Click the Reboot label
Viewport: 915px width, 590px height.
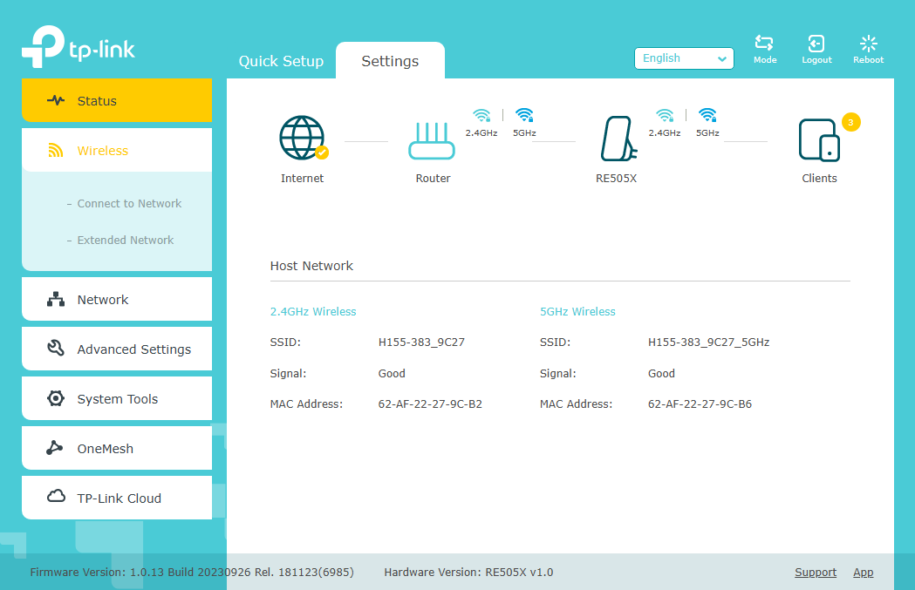point(868,60)
